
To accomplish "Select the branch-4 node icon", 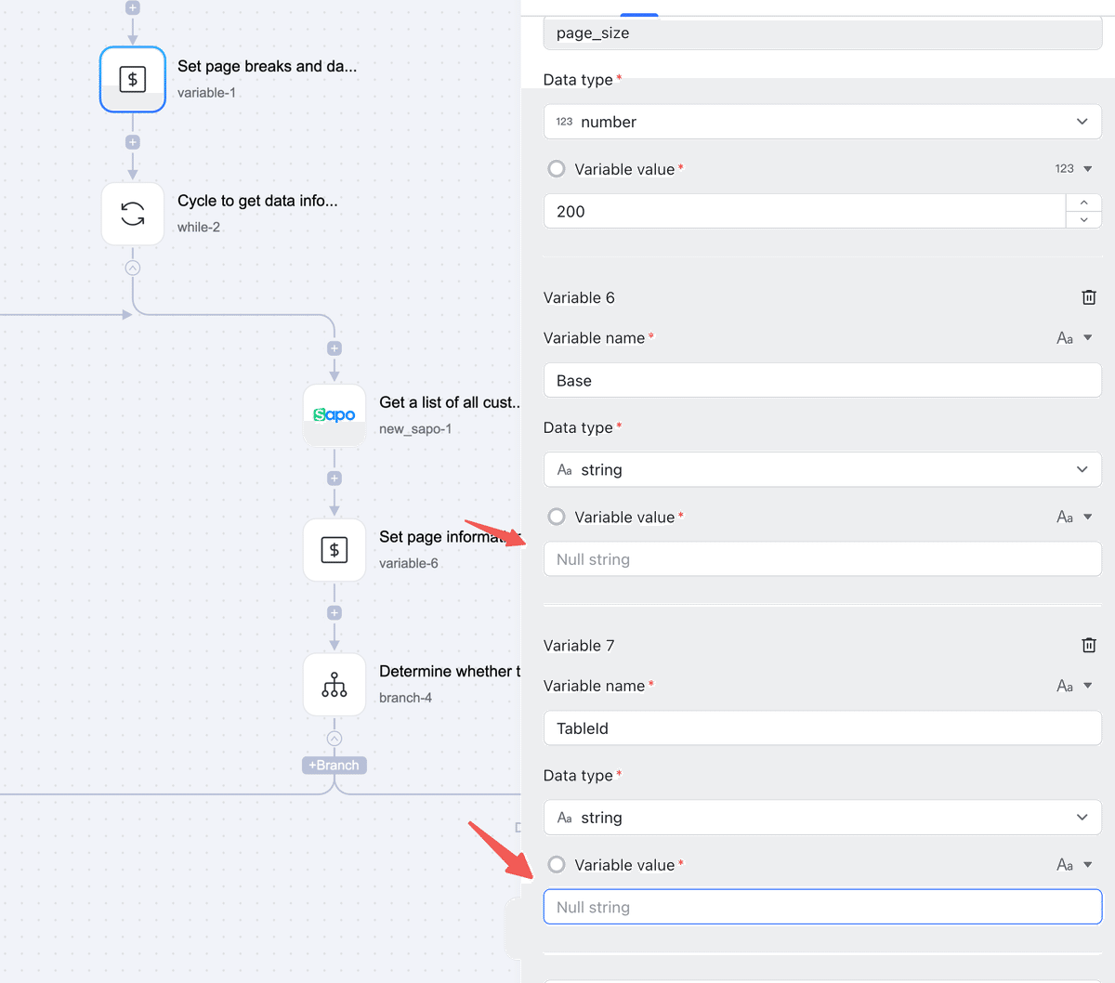I will (x=334, y=685).
